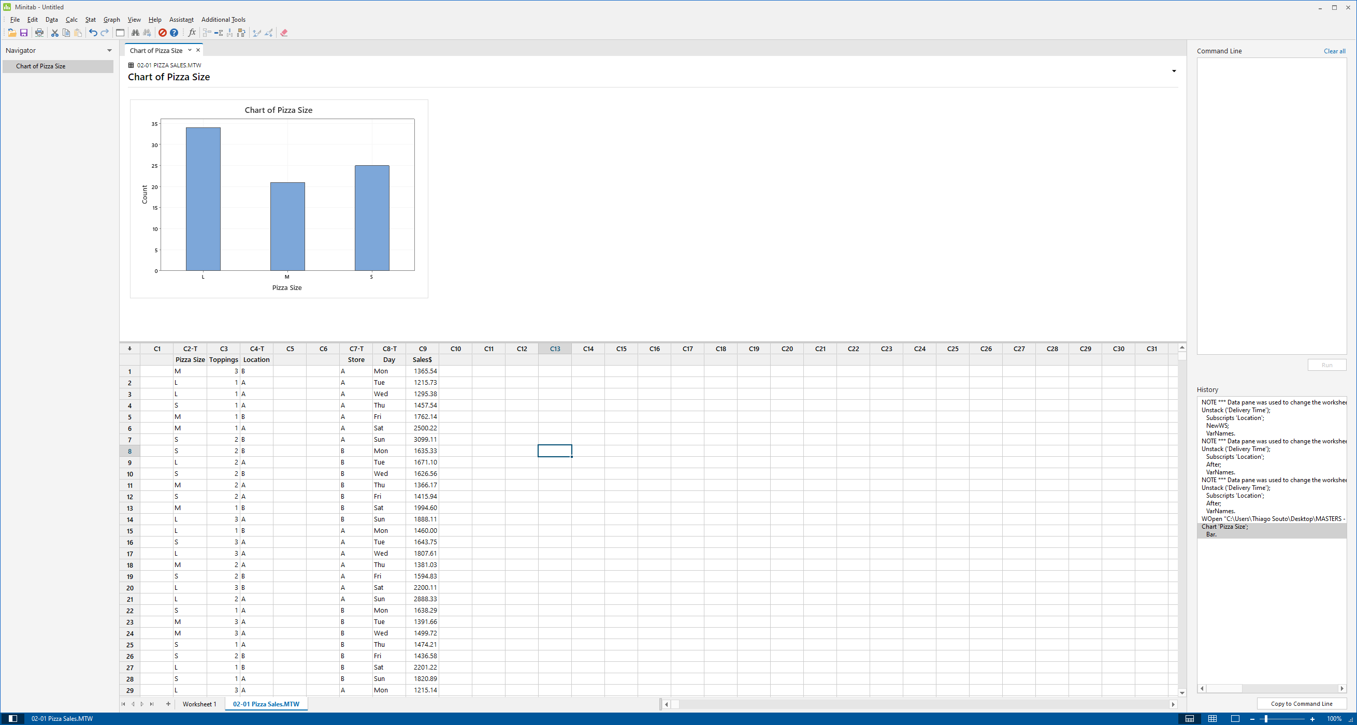Select row 15 header in worksheet
Viewport: 1357px width, 725px height.
click(x=129, y=531)
